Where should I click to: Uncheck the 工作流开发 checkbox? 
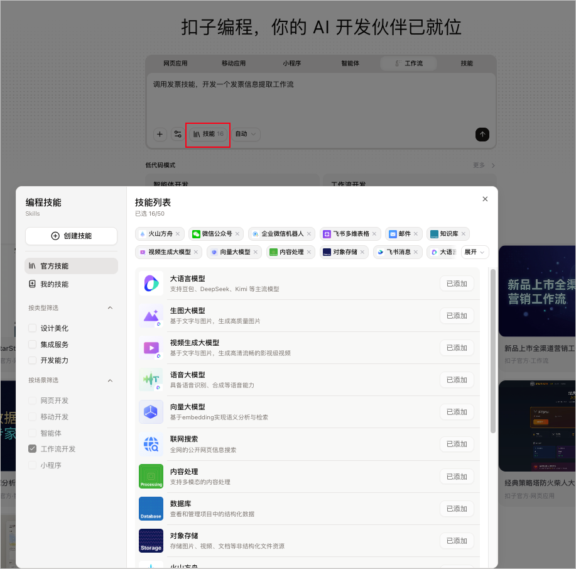pyautogui.click(x=32, y=449)
